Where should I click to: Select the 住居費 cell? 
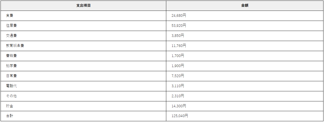click(83, 26)
